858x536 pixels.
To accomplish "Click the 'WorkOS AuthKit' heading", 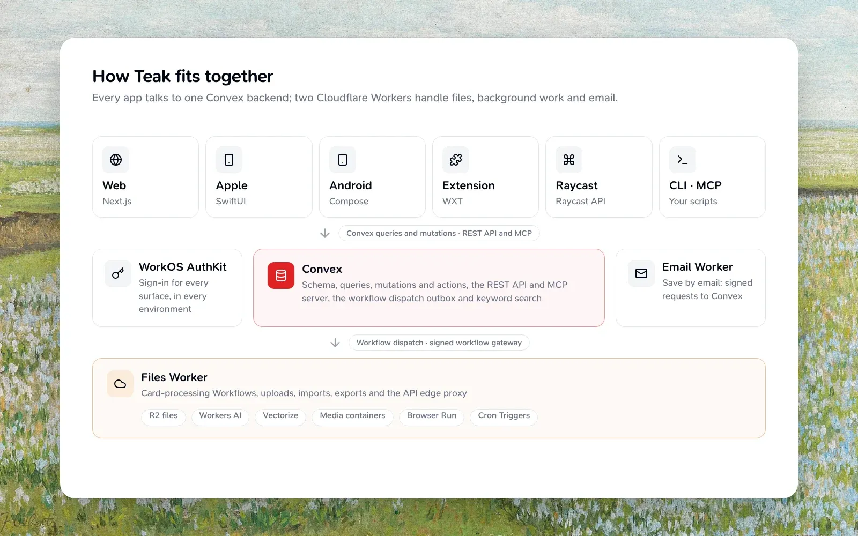I will [x=183, y=267].
